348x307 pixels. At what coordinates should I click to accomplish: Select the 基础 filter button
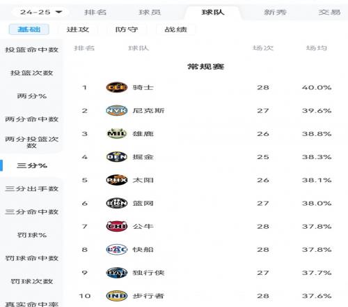[x=29, y=29]
